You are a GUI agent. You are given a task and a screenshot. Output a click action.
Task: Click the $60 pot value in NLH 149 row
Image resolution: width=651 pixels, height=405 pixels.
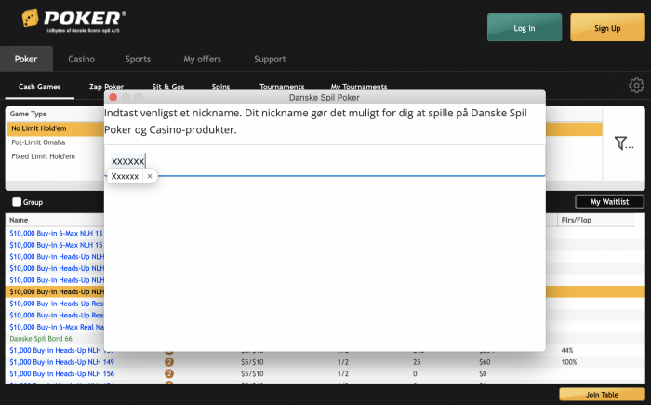coord(485,362)
